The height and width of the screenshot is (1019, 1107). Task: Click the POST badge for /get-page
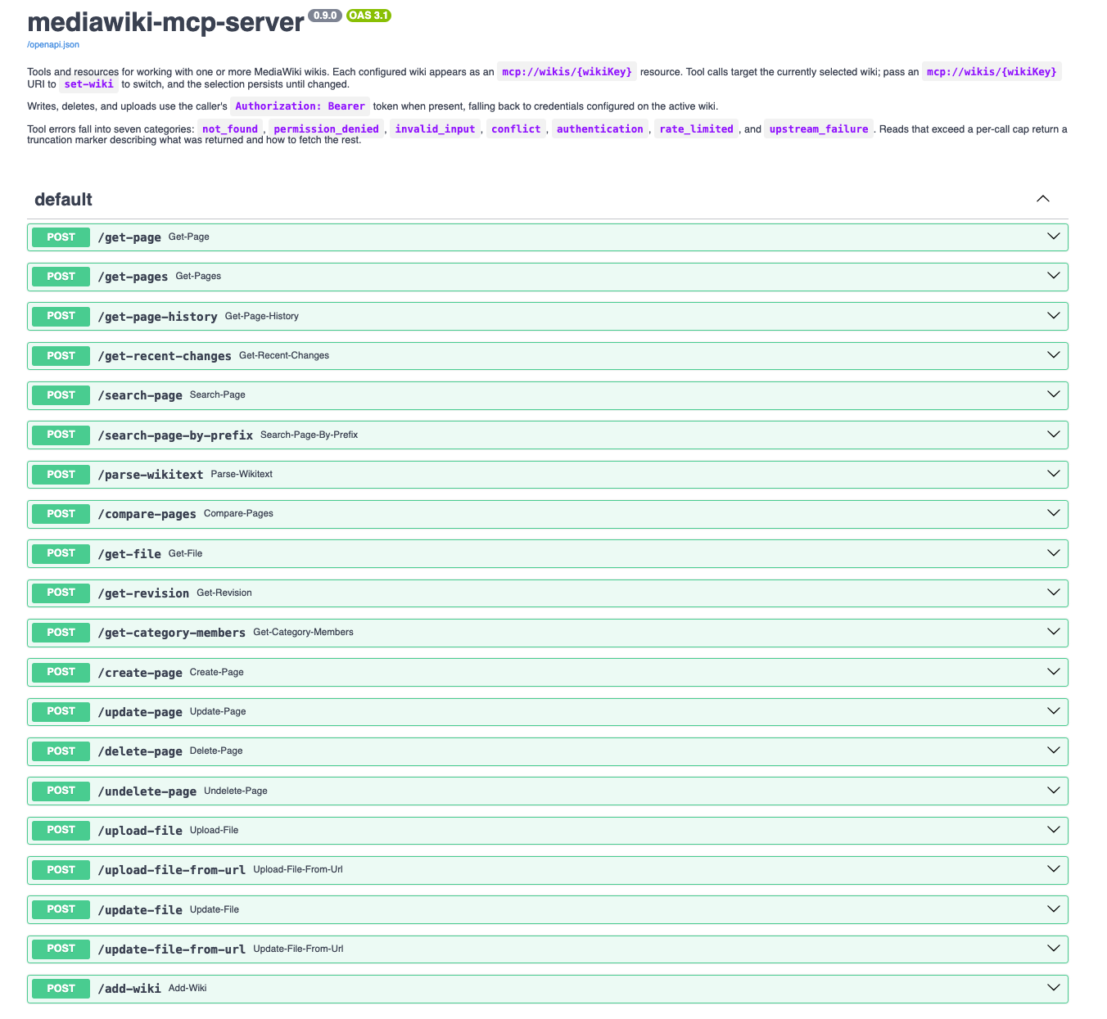[x=61, y=237]
